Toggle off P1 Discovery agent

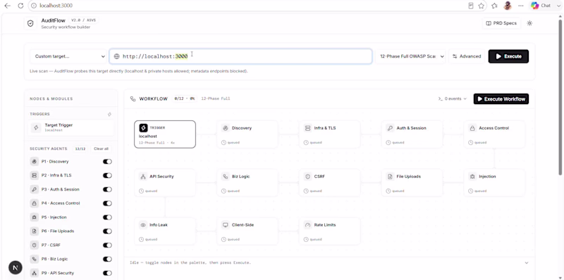click(x=107, y=162)
